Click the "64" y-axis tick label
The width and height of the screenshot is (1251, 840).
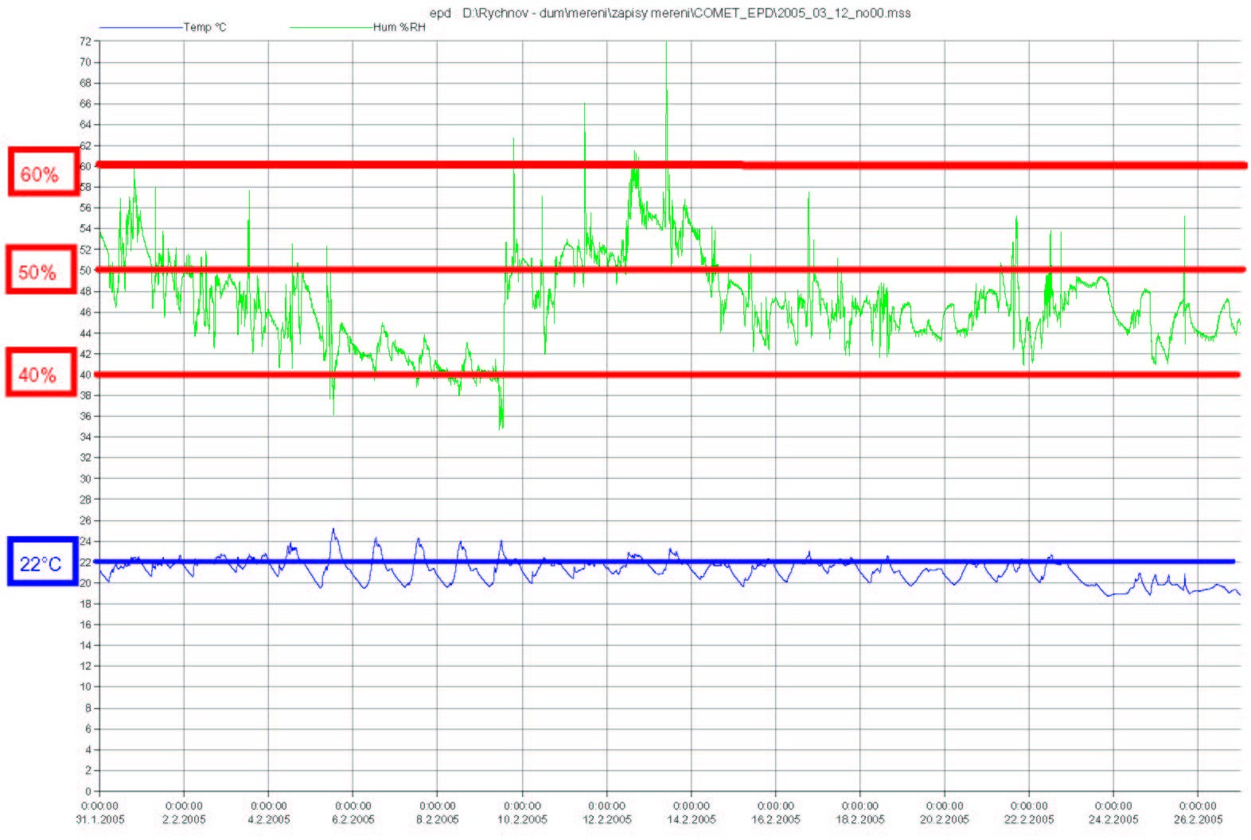(85, 125)
